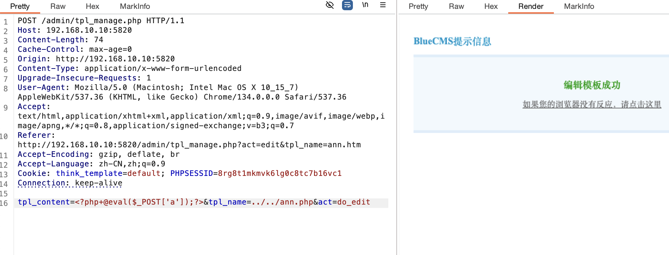Click the Host header line
The height and width of the screenshot is (255, 669).
pyautogui.click(x=75, y=30)
